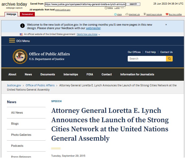Click the Department of Justice seal
The image size is (185, 158).
click(x=20, y=57)
